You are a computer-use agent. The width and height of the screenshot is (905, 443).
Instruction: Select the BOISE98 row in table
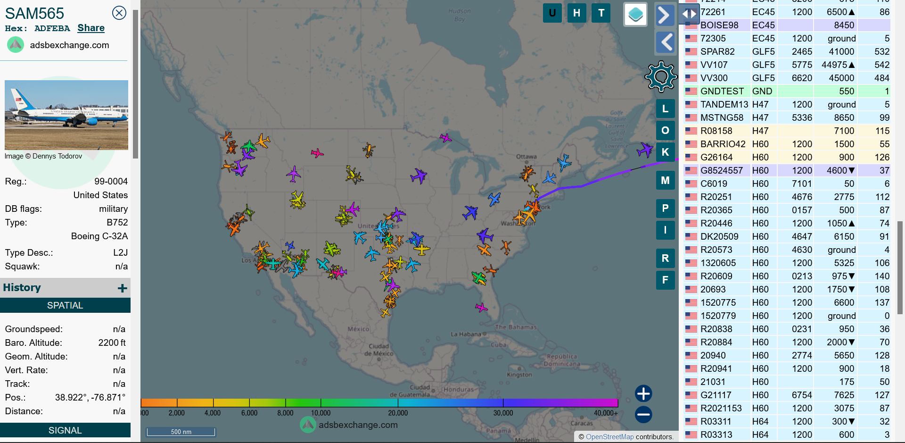(x=787, y=25)
